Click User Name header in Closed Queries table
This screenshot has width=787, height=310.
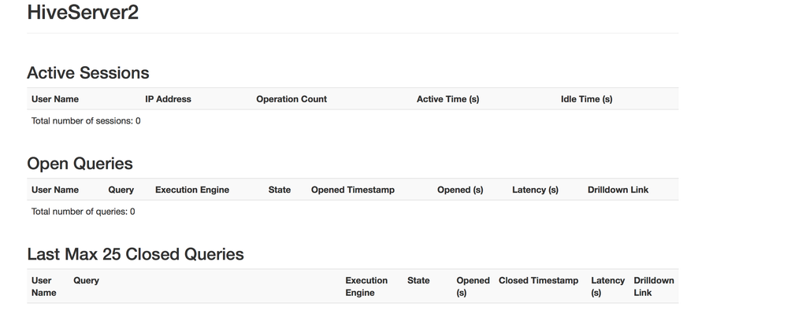pos(43,286)
